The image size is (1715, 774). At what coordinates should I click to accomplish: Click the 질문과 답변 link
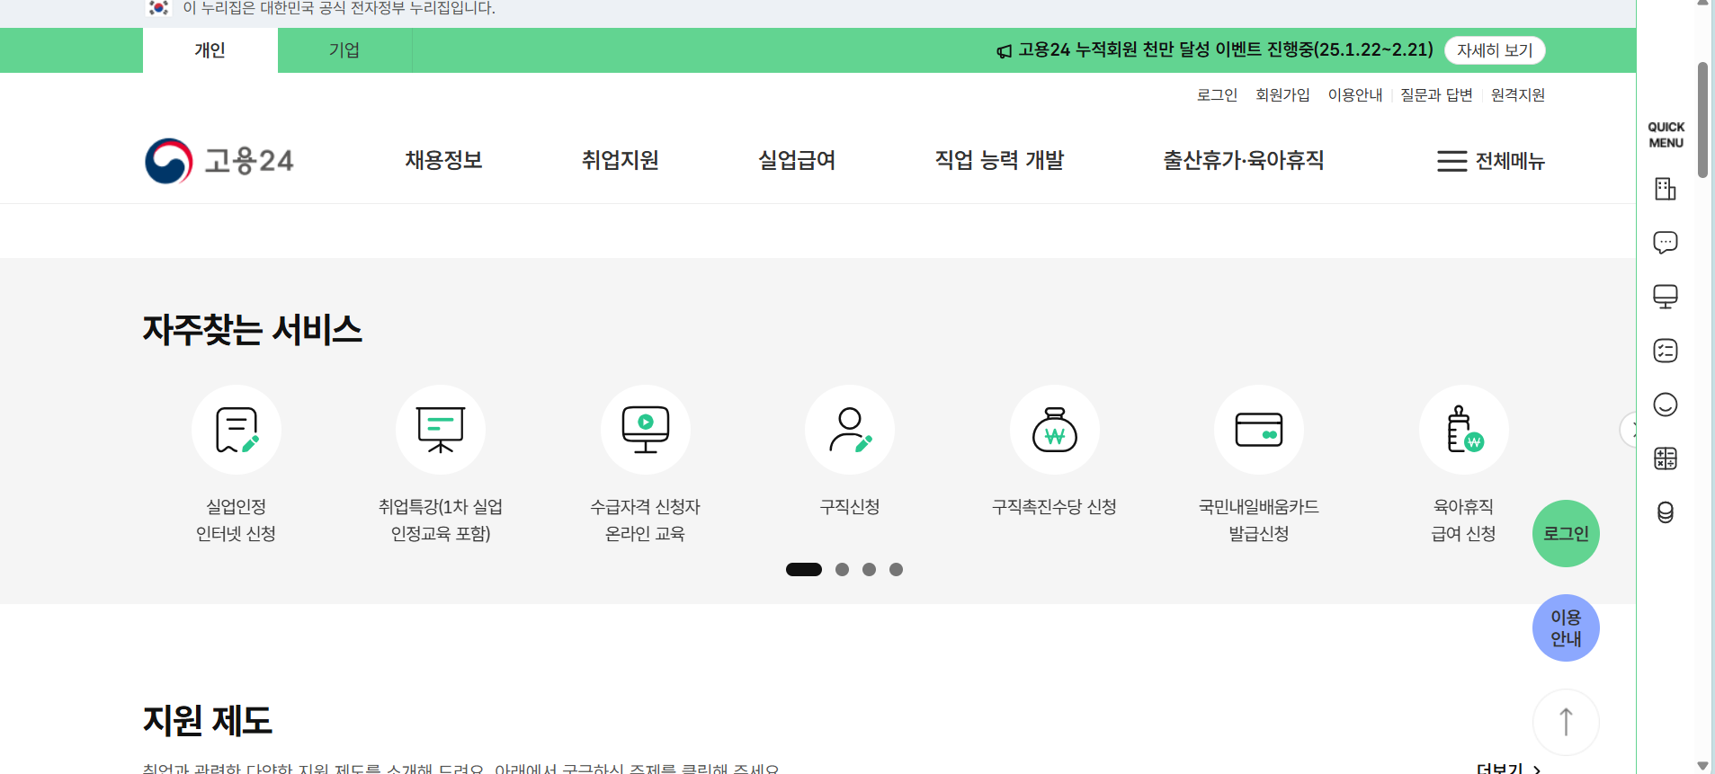(x=1436, y=94)
